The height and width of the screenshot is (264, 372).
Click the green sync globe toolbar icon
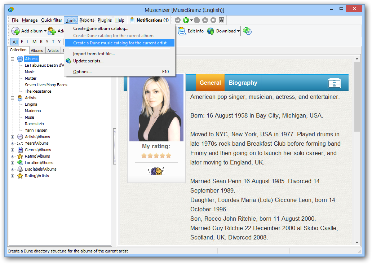(247, 31)
